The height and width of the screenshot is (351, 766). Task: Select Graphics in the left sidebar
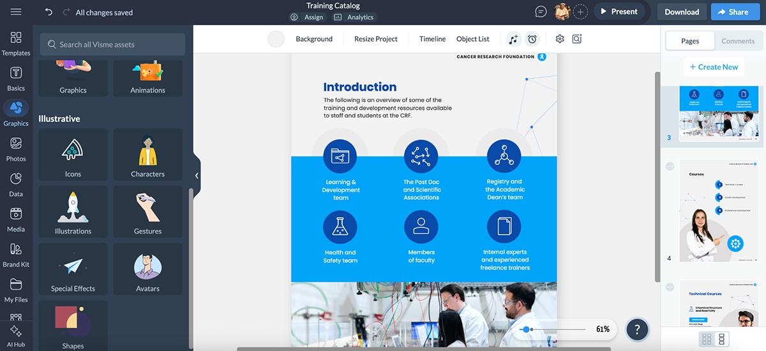16,114
